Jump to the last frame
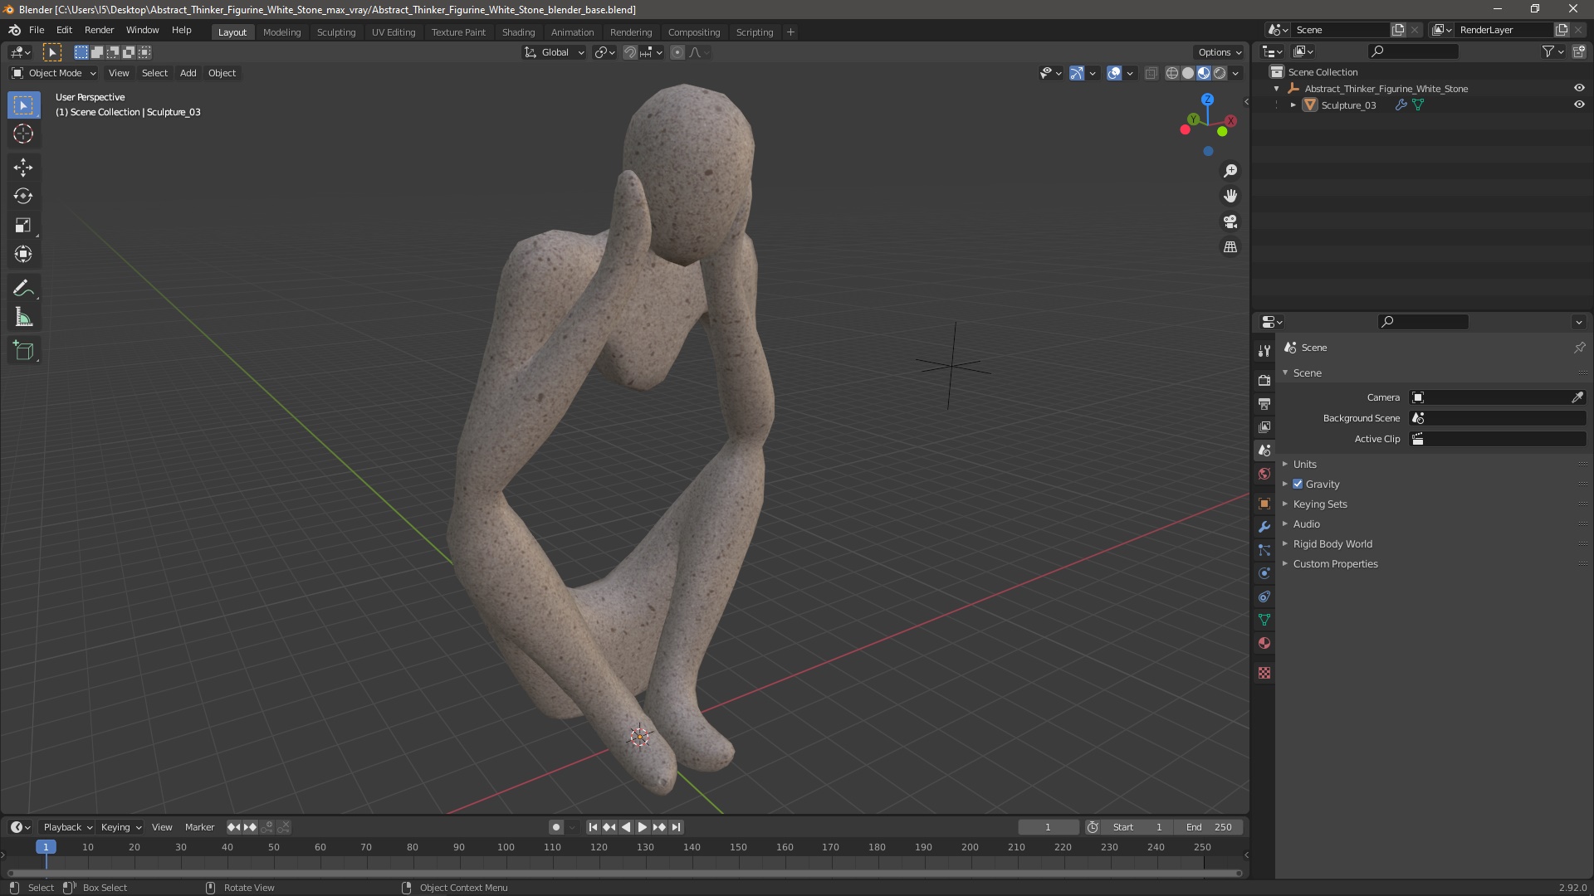This screenshot has width=1594, height=896. pyautogui.click(x=676, y=827)
